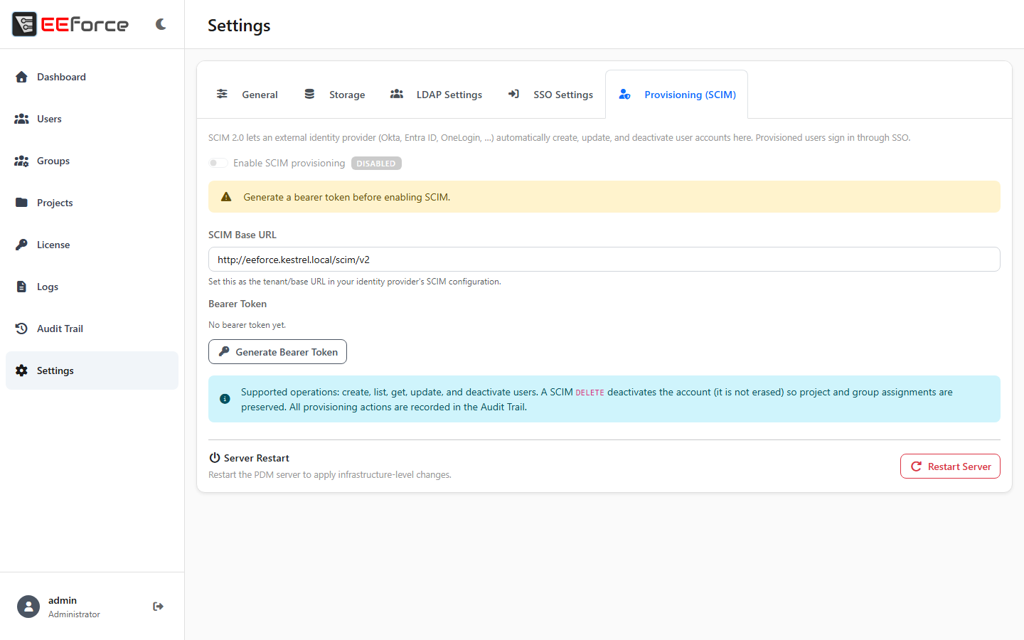Click the blue info circle icon
The width and height of the screenshot is (1024, 640).
click(225, 399)
